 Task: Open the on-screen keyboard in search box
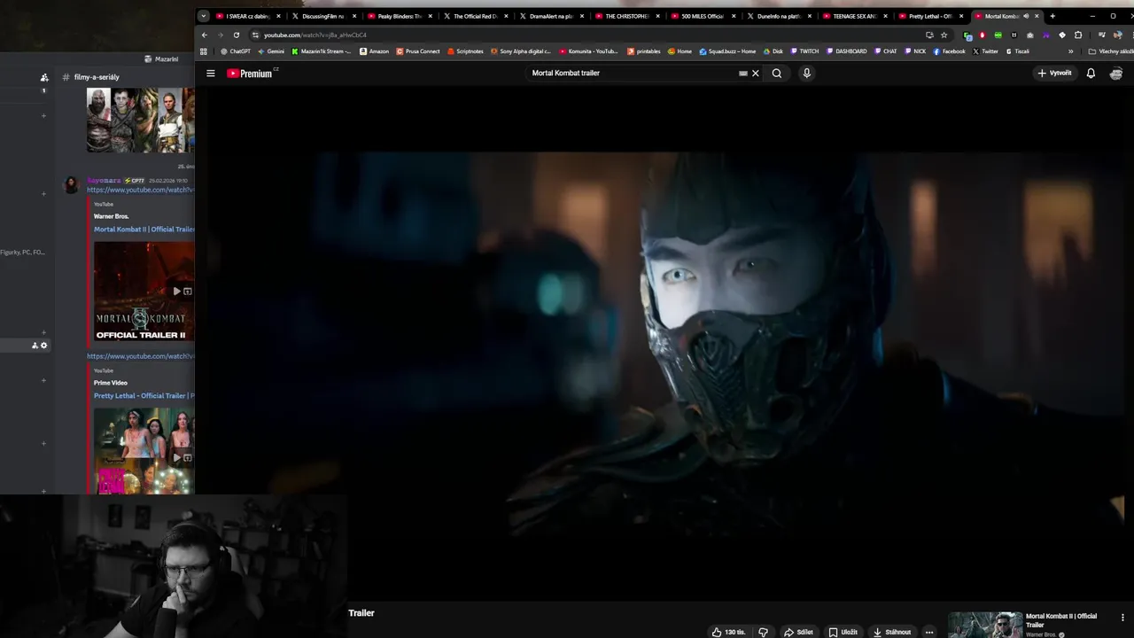[743, 74]
